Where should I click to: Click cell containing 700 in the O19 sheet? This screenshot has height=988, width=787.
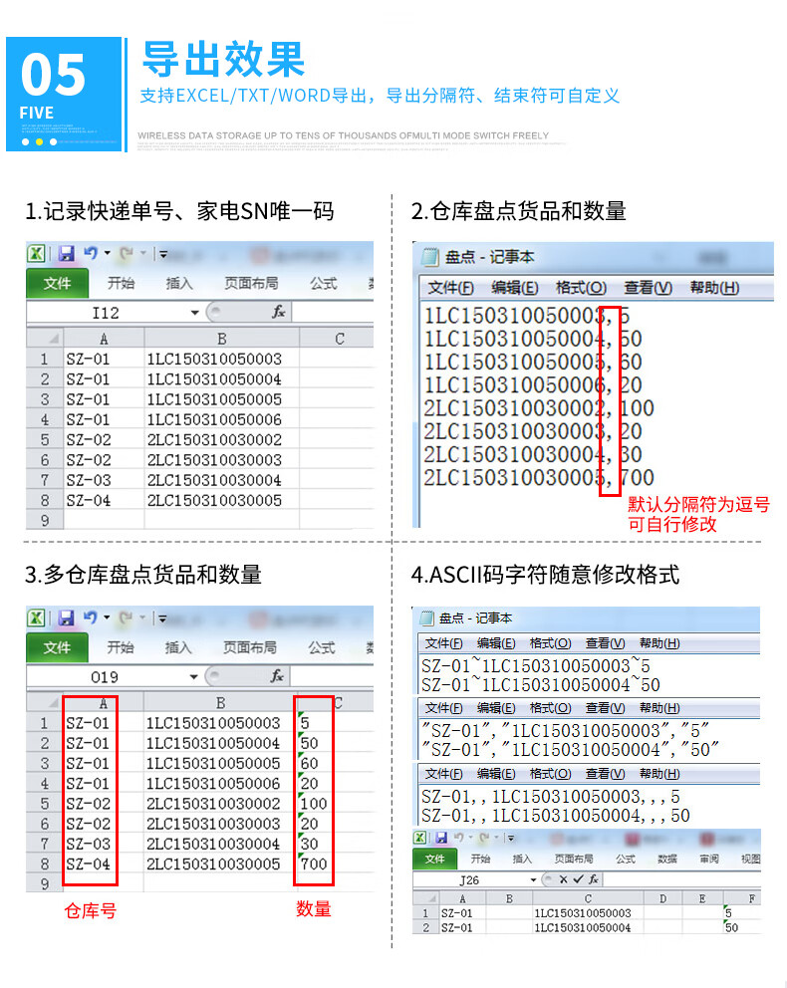pos(314,864)
